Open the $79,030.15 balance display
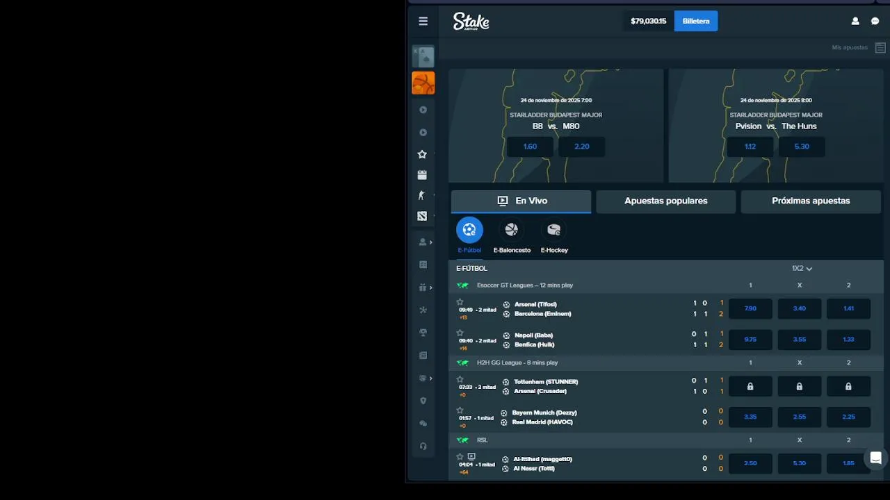This screenshot has height=500, width=890. 648,21
